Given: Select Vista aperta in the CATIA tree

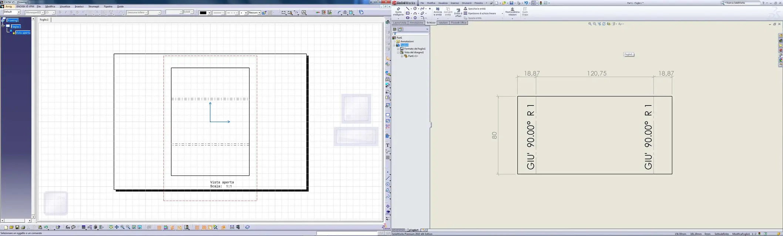Looking at the screenshot, I should (23, 33).
